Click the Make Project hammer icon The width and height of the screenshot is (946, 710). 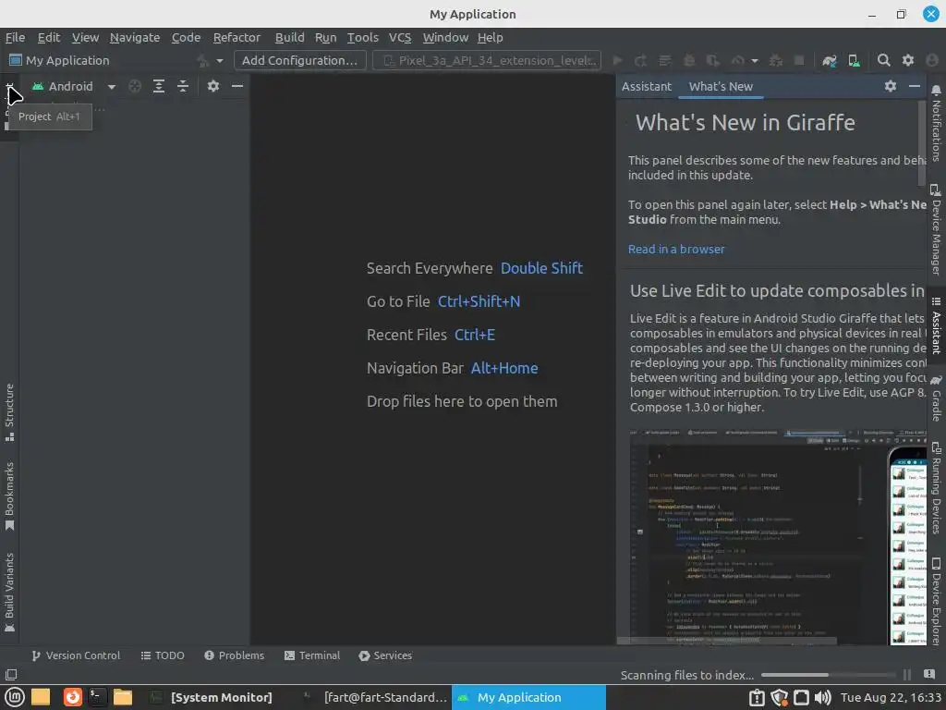[x=203, y=60]
